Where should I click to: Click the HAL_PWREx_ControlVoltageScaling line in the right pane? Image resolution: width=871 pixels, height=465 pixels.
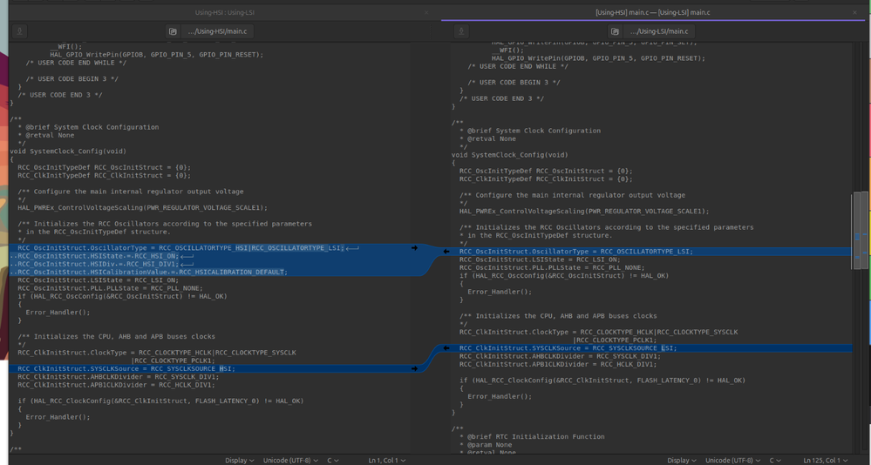(584, 212)
